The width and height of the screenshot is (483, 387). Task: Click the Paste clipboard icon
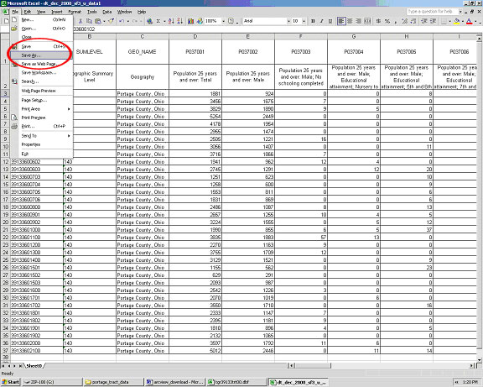pos(97,21)
